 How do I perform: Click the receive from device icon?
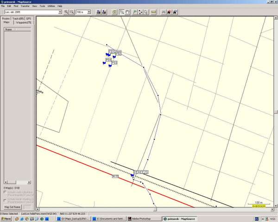click(x=105, y=12)
